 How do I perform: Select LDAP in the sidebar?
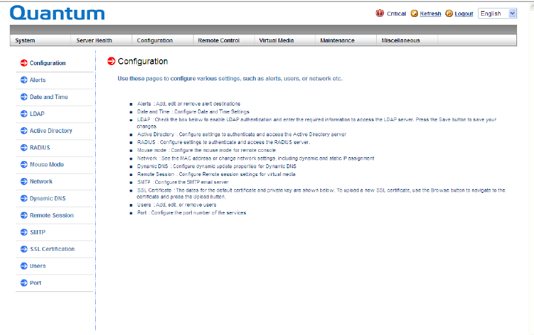[37, 113]
